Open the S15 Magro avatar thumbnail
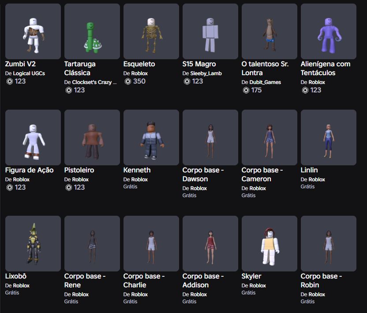This screenshot has width=367, height=313. [x=210, y=31]
